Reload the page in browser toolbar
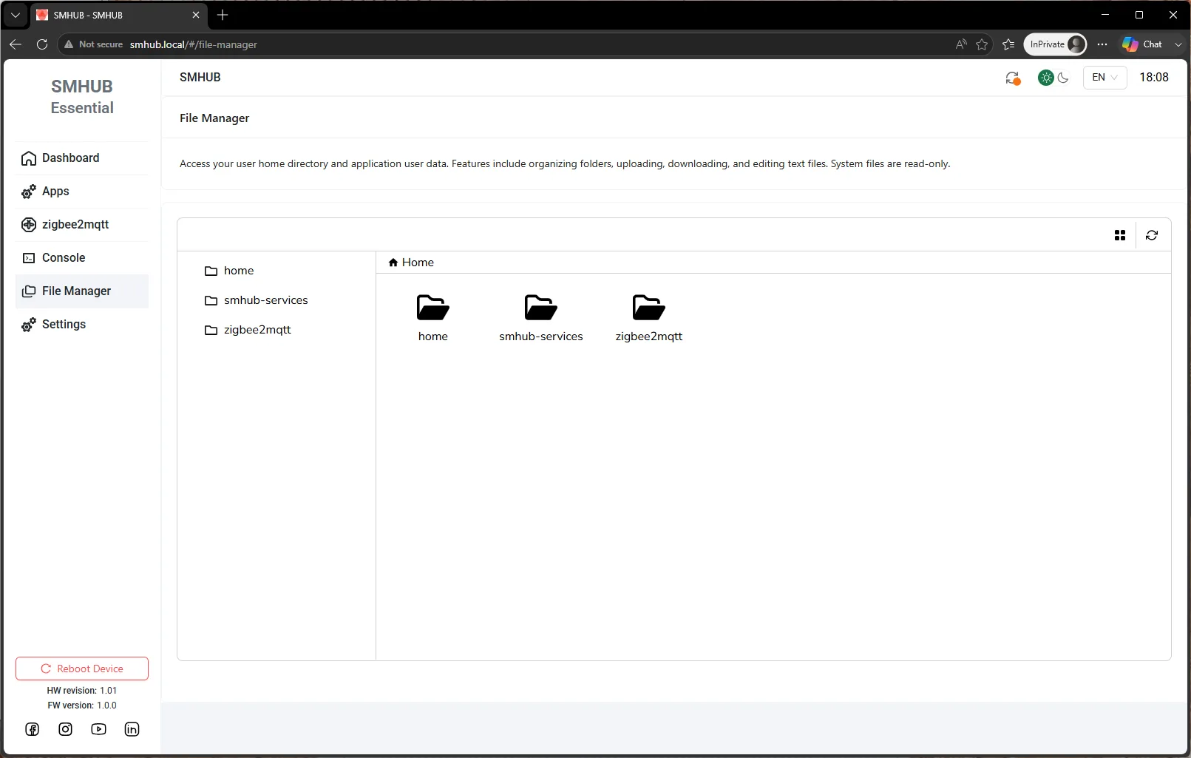Screen dimensions: 1191x758 point(42,44)
